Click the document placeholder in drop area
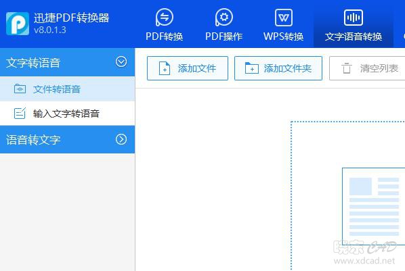 coord(373,206)
